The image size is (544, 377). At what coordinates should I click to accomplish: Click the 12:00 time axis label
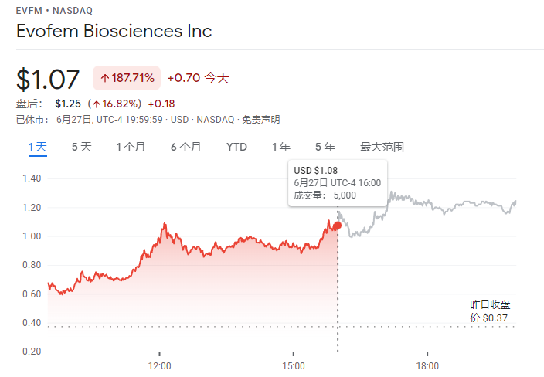[x=160, y=365]
